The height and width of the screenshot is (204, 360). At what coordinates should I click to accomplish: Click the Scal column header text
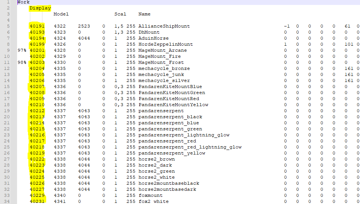point(120,14)
